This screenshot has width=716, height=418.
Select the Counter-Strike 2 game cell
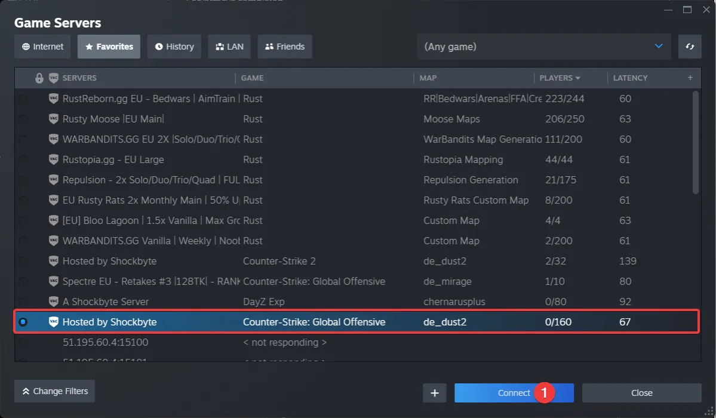pyautogui.click(x=279, y=261)
